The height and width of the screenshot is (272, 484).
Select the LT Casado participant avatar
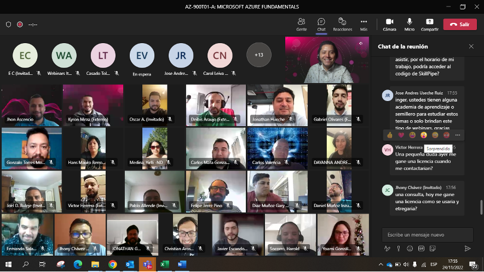click(103, 56)
